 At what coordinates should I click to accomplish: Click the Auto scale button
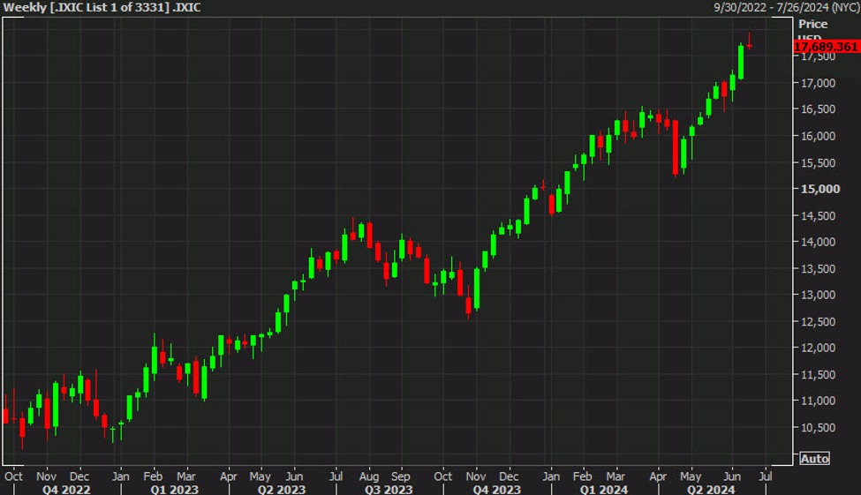[x=814, y=458]
